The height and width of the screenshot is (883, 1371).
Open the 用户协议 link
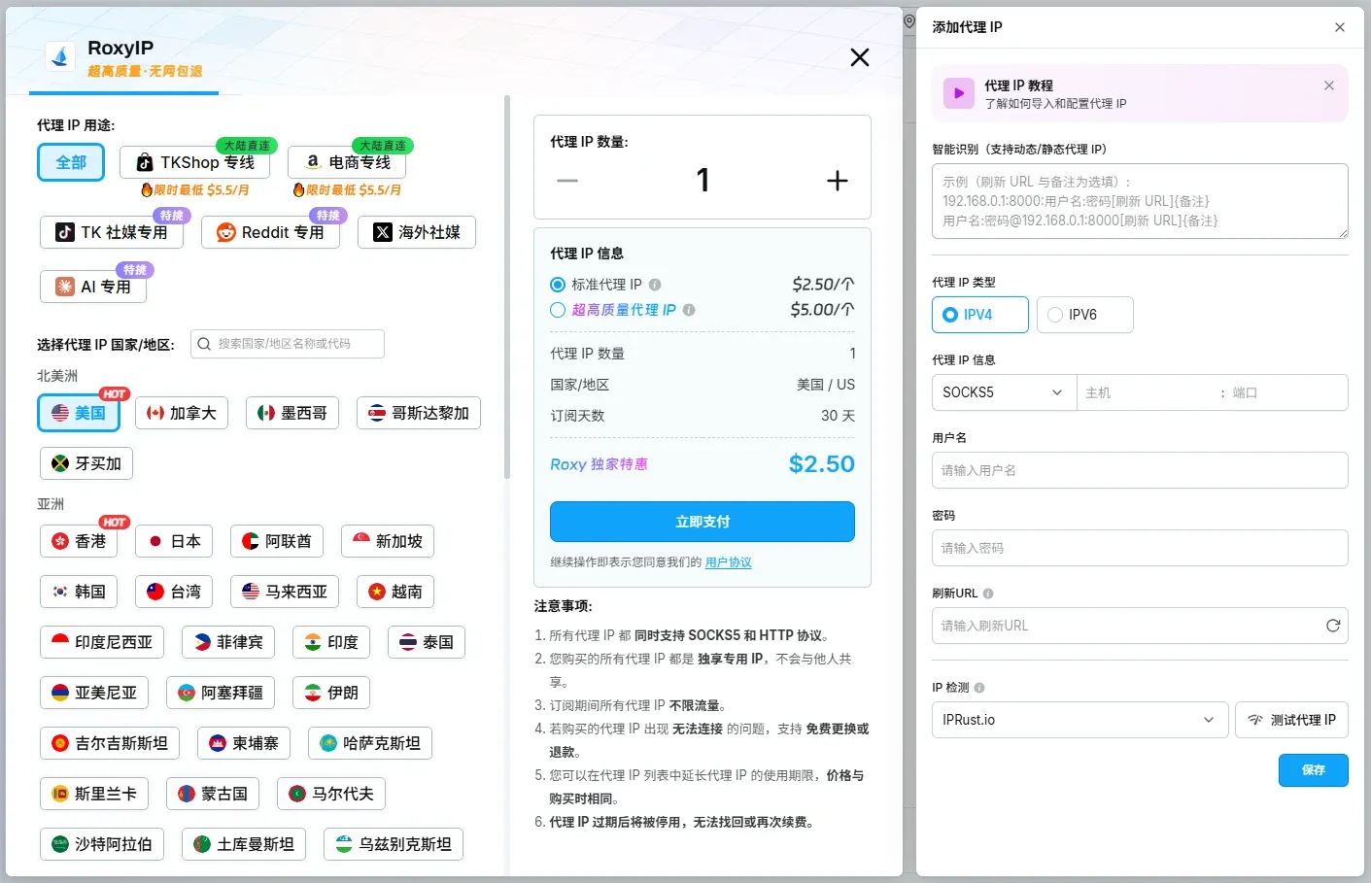728,562
